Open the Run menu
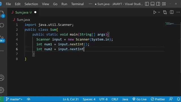181x102 pixels. [x=64, y=4]
